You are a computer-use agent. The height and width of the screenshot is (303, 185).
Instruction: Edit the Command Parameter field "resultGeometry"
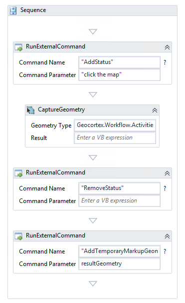pyautogui.click(x=119, y=263)
